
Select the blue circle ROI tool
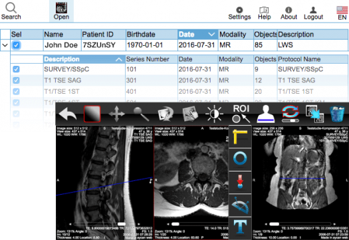pyautogui.click(x=240, y=159)
